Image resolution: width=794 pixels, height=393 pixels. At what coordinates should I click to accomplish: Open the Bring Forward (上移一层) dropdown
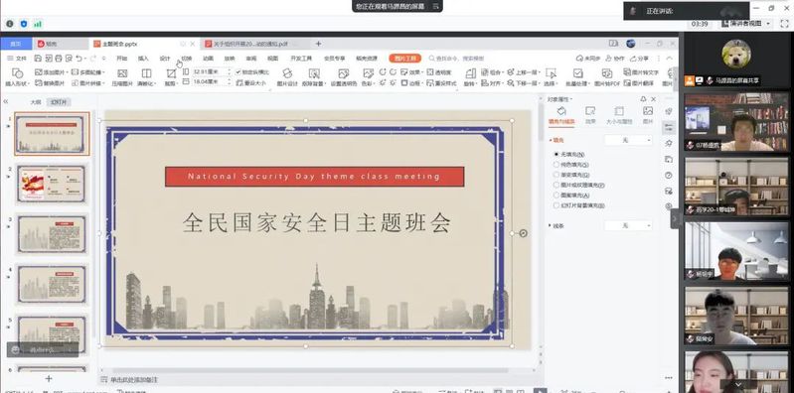coord(524,72)
